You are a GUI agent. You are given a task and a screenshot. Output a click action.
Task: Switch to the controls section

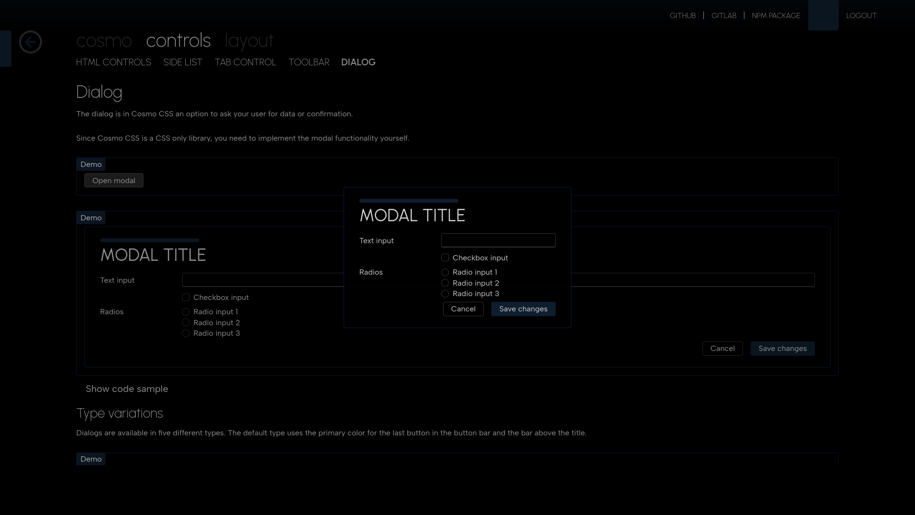(178, 41)
